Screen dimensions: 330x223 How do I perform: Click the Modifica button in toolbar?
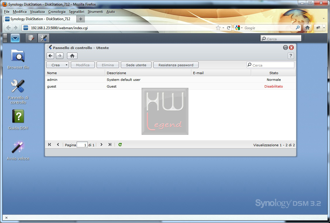[83, 65]
